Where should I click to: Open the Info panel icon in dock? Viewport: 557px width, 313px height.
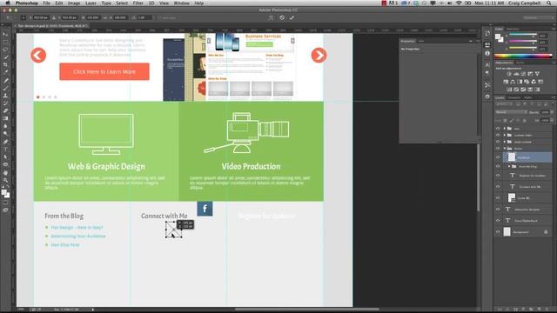[487, 53]
